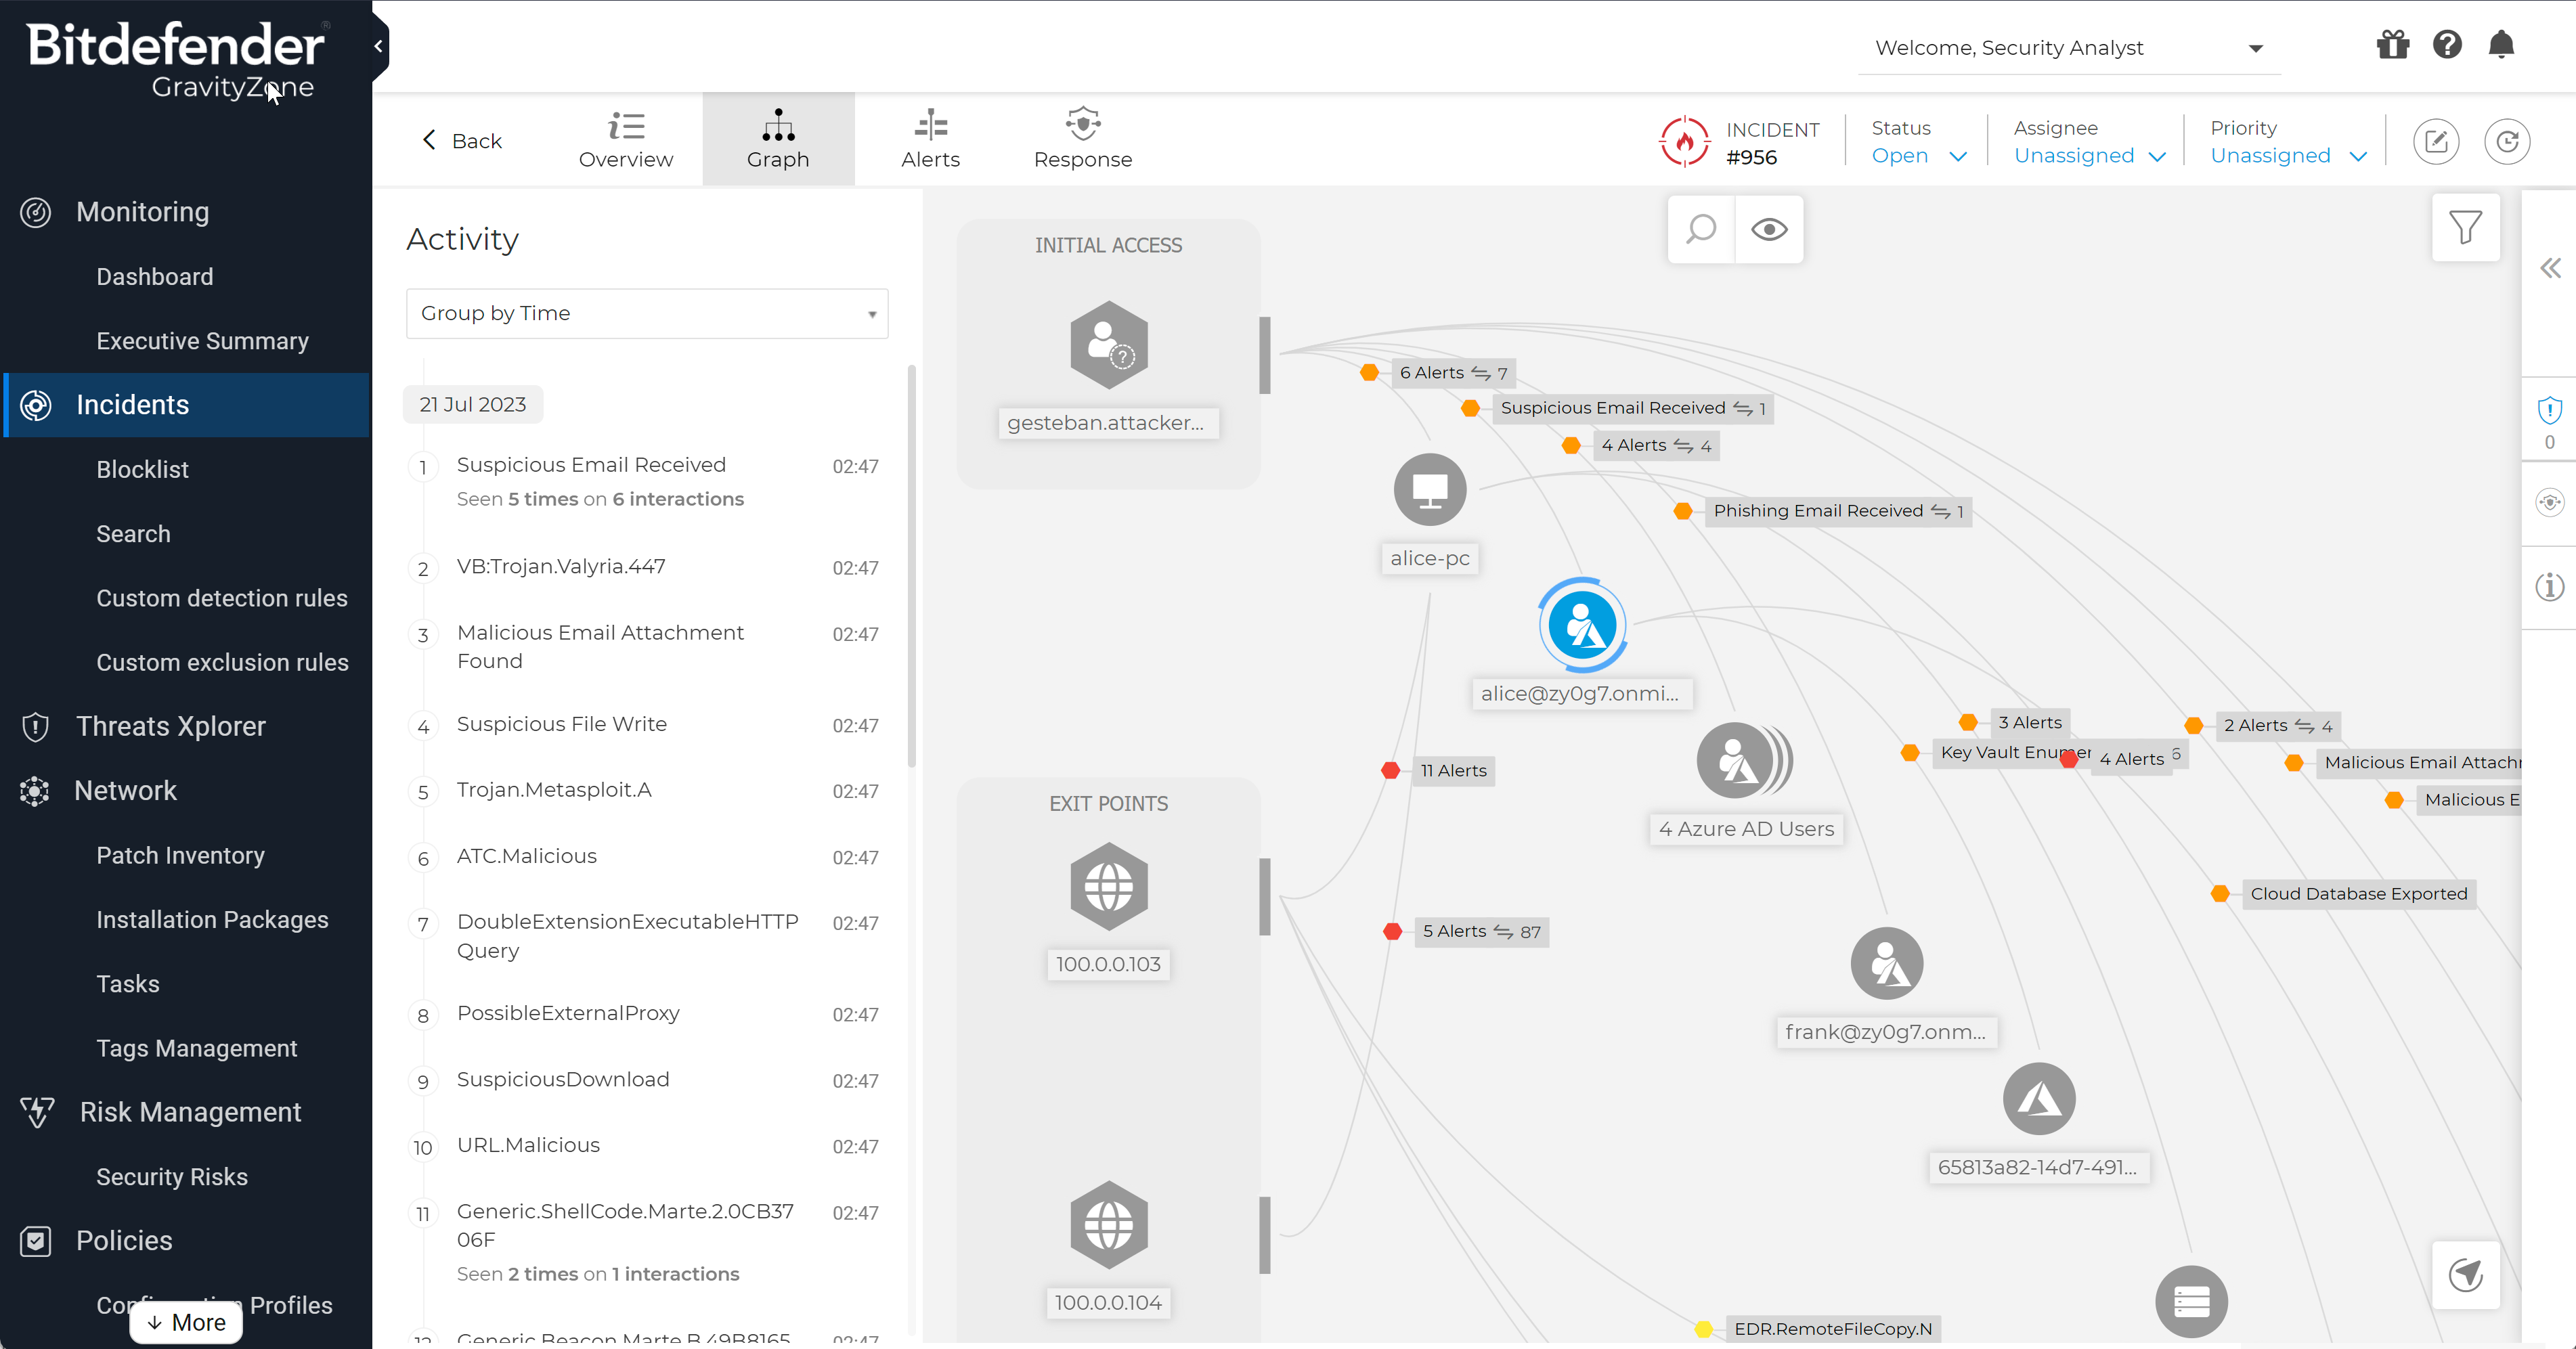Select the gesteban.attacker node icon

(1108, 345)
